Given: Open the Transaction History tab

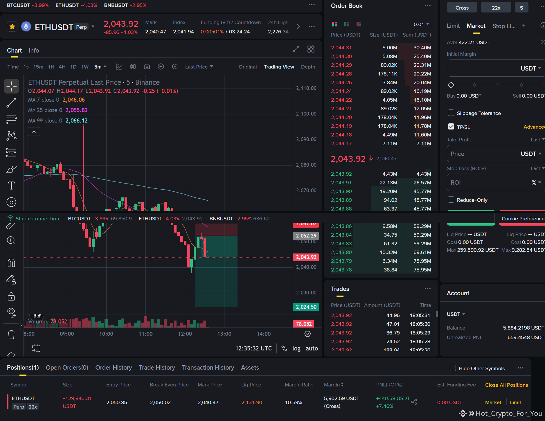Looking at the screenshot, I should [208, 368].
